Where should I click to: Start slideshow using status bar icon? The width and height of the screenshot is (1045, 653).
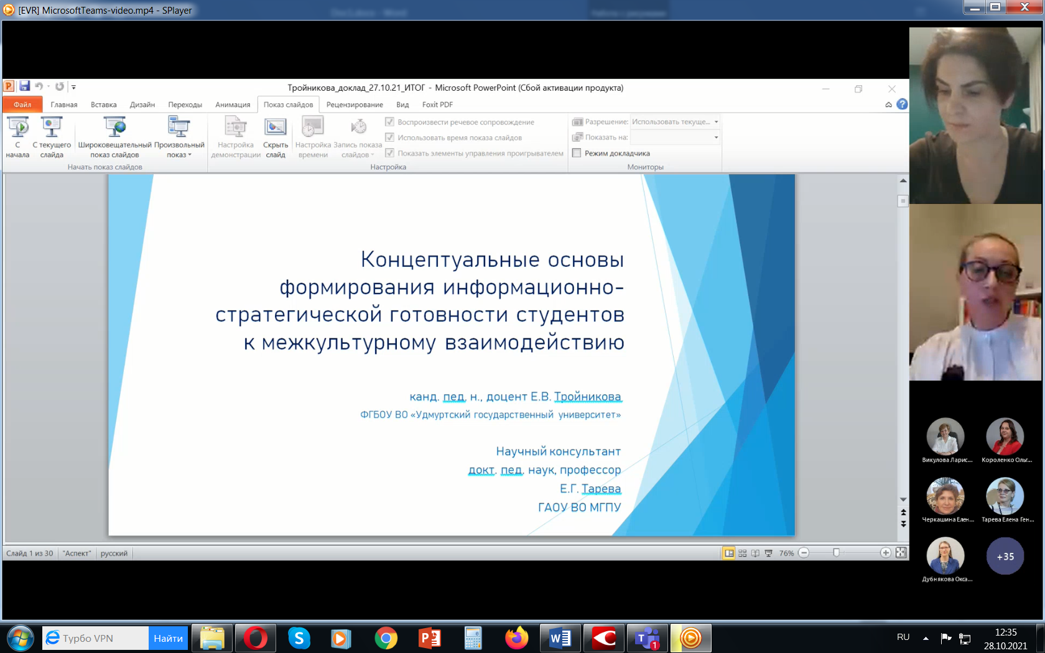click(768, 552)
